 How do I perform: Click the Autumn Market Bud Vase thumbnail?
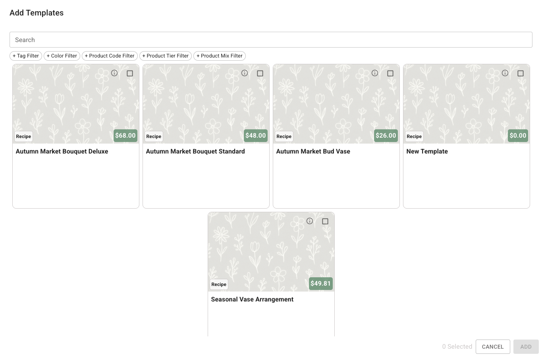point(336,104)
